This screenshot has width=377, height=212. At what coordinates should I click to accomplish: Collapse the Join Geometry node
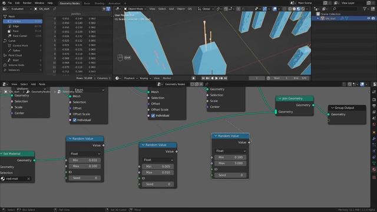tap(280, 98)
